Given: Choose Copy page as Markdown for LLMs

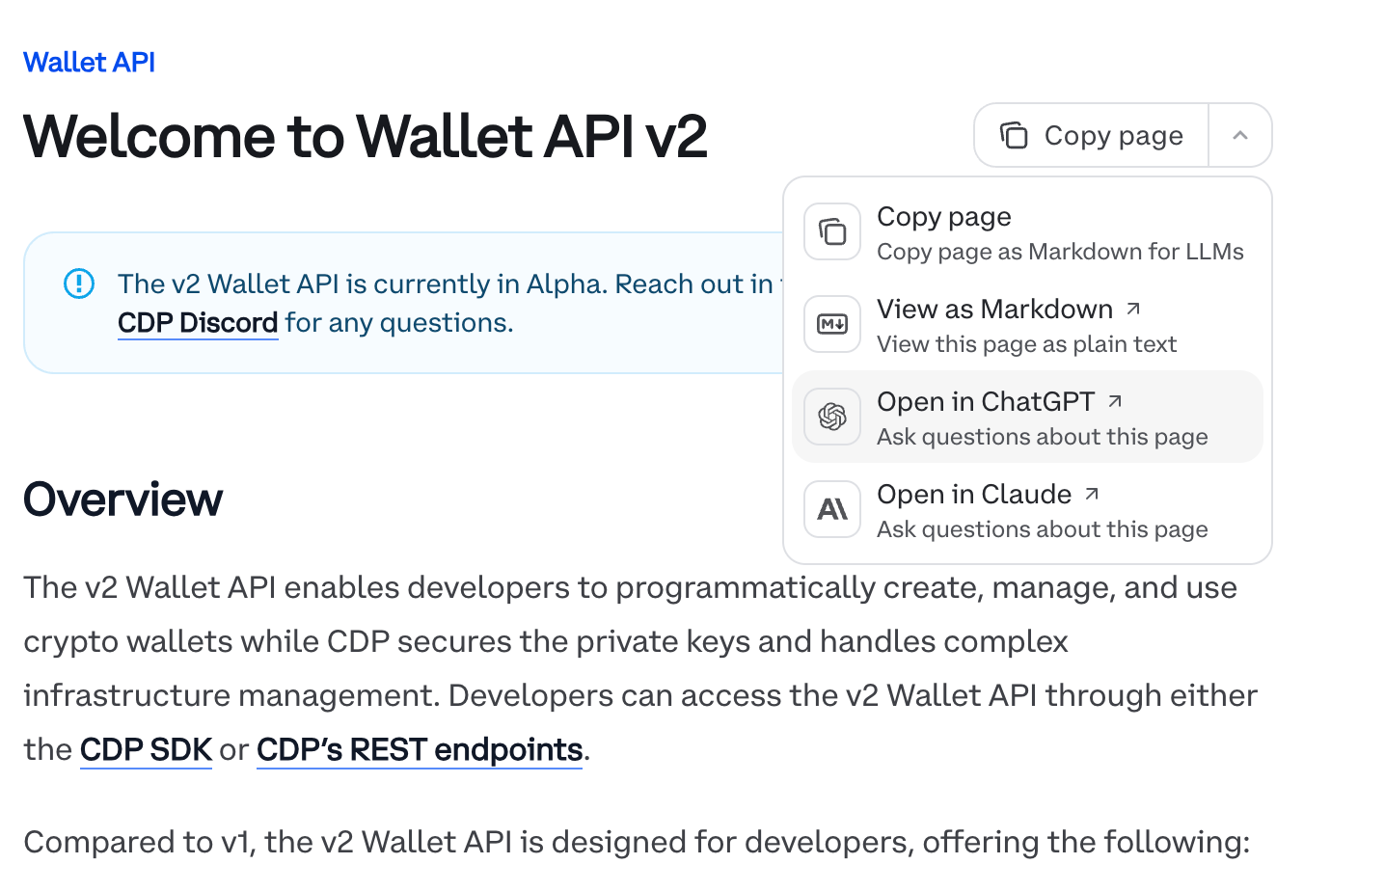Looking at the screenshot, I should 944,217.
